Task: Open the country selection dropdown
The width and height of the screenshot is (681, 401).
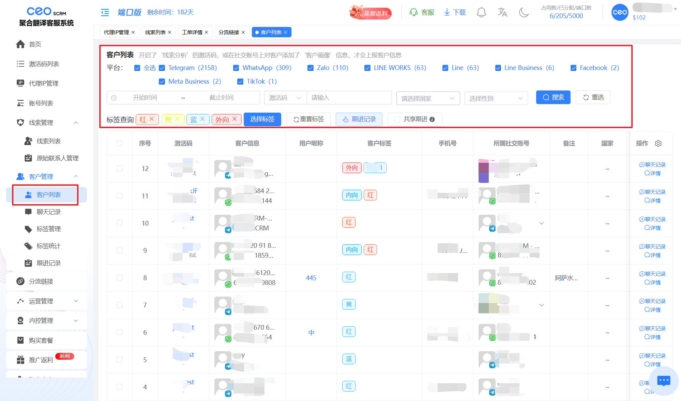Action: tap(428, 98)
